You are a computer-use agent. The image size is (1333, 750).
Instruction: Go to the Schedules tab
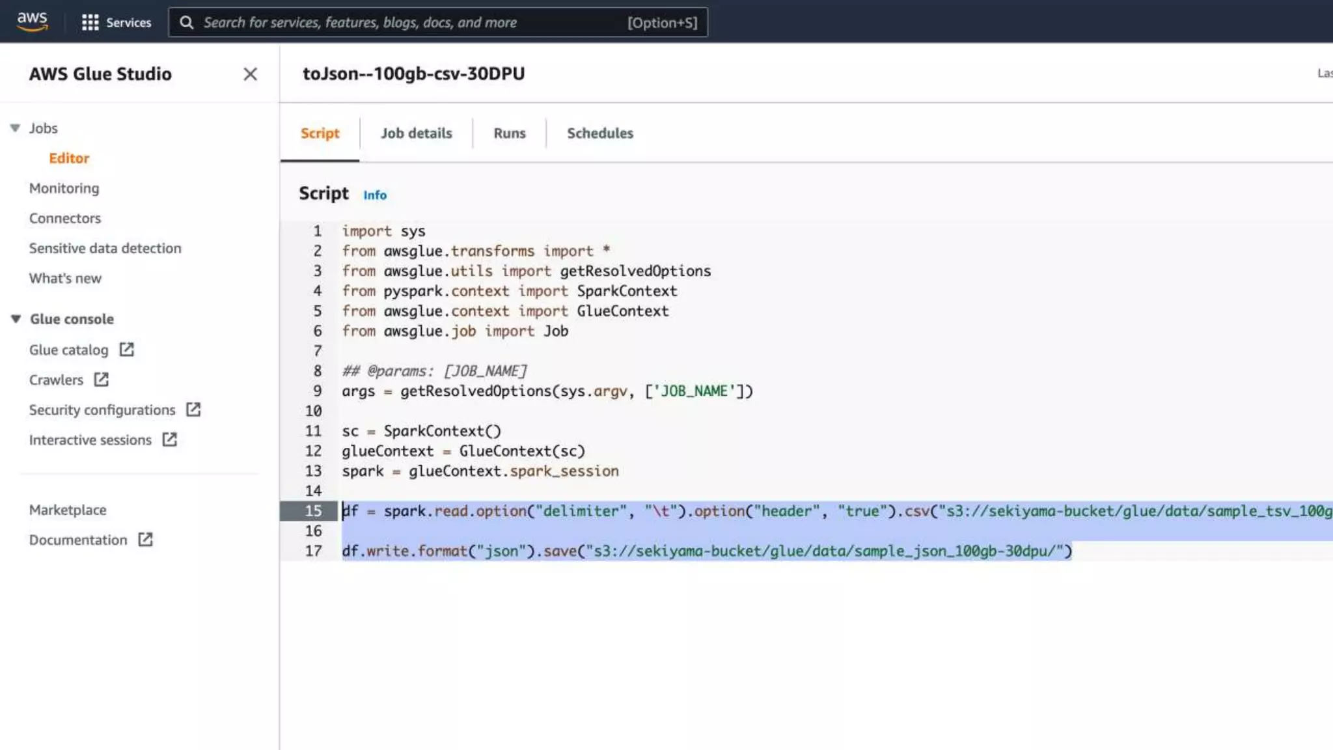pyautogui.click(x=599, y=133)
